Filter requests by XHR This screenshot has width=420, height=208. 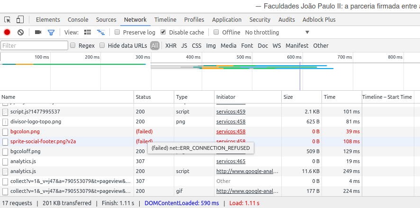pos(171,46)
